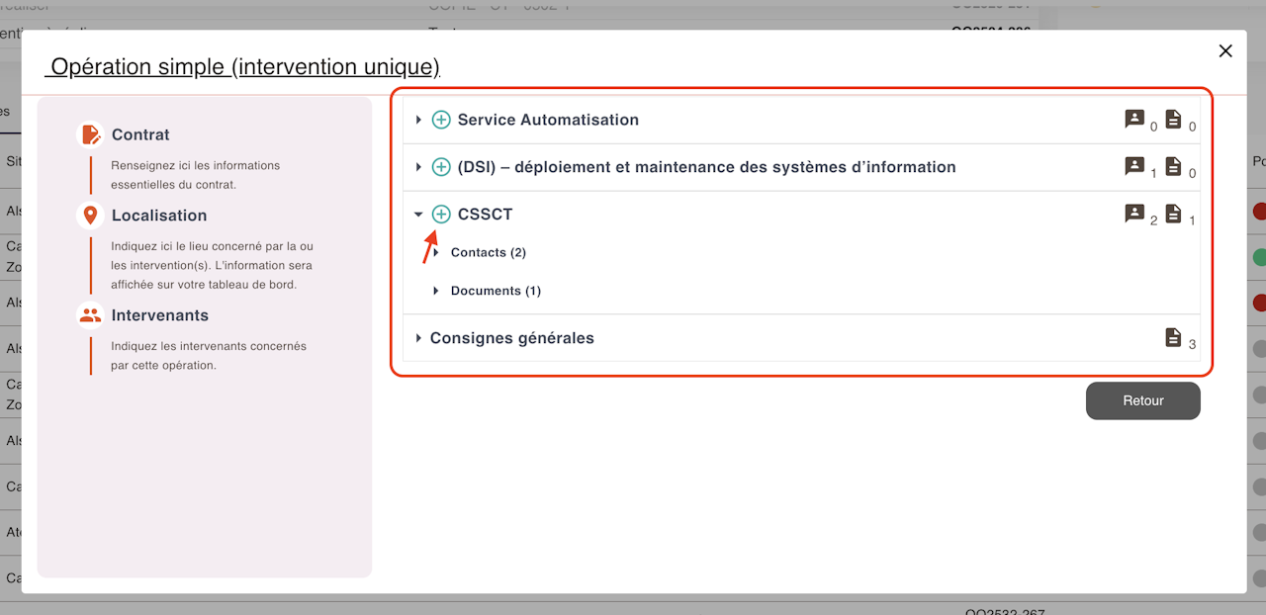Expand Contacts (2) under CSSCT
Screen dimensions: 1266x615
(x=436, y=253)
